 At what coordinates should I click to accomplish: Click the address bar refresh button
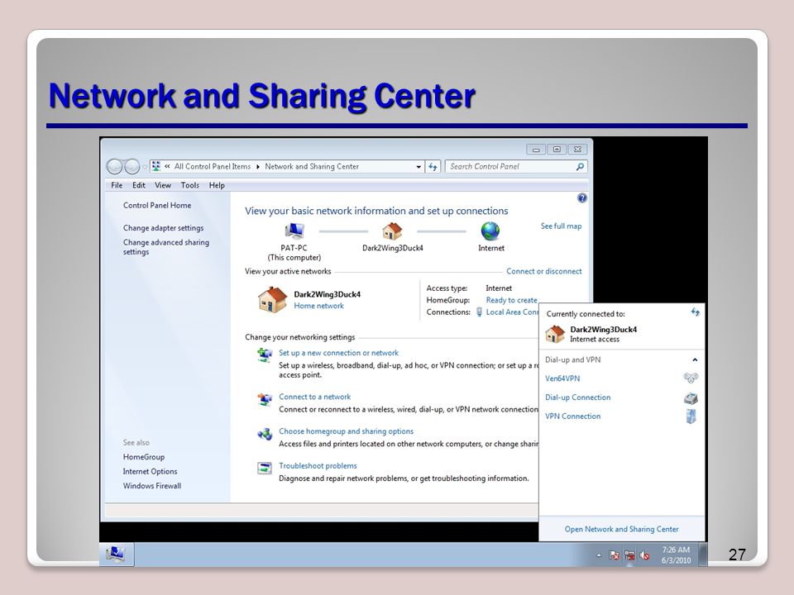[x=433, y=166]
